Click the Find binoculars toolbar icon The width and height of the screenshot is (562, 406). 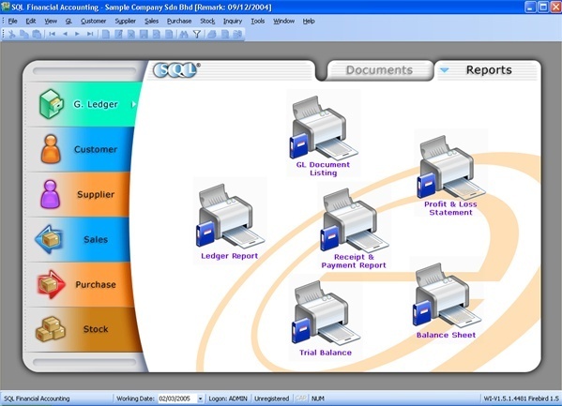184,34
